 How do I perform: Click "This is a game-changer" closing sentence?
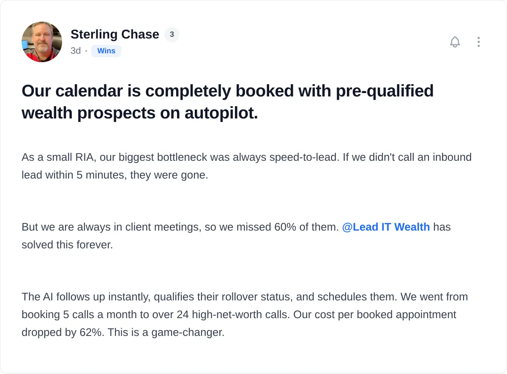point(166,332)
